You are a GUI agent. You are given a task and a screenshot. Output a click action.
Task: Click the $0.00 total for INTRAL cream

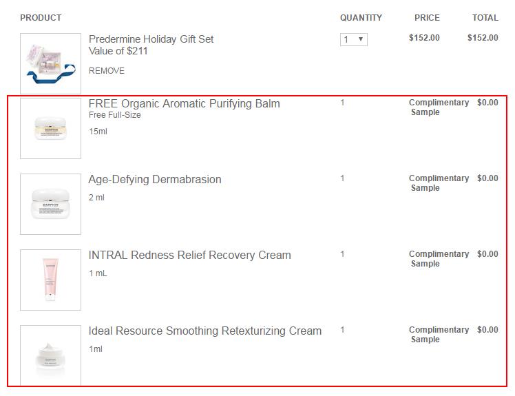pyautogui.click(x=487, y=254)
